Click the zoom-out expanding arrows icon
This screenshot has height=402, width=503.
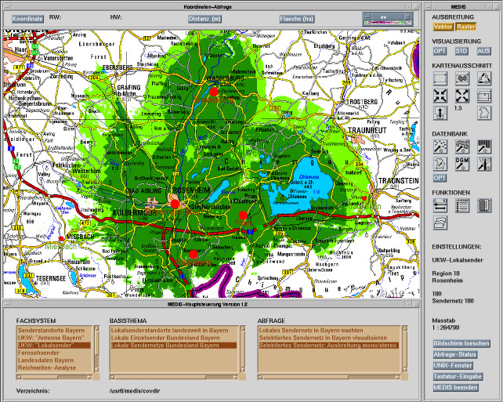462,96
